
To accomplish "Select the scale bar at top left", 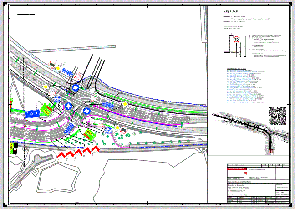I will click(25, 15).
